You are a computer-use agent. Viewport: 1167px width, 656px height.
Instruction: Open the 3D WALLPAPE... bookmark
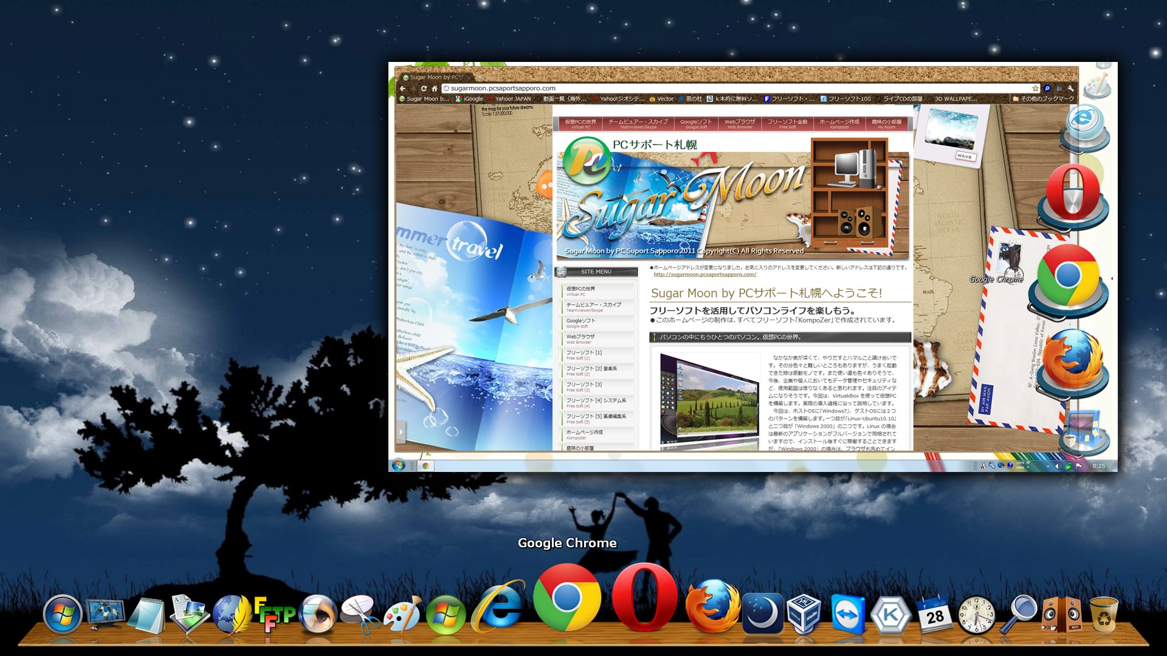coord(952,98)
